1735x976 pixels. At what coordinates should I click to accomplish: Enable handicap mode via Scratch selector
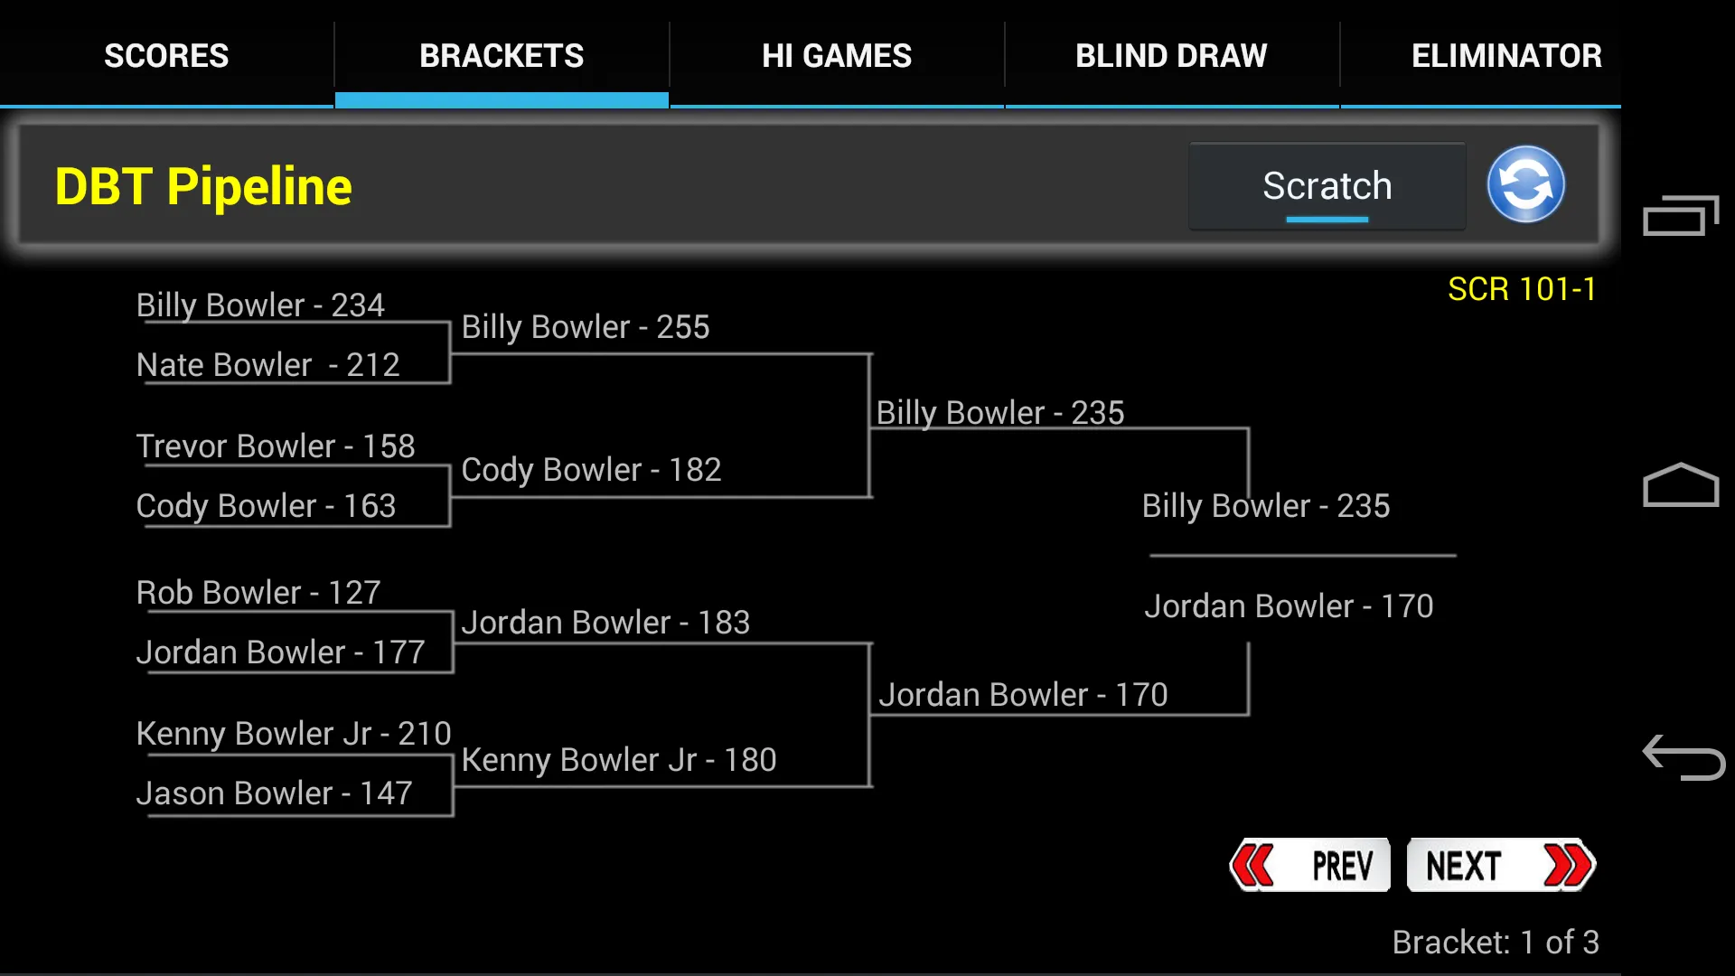1327,186
